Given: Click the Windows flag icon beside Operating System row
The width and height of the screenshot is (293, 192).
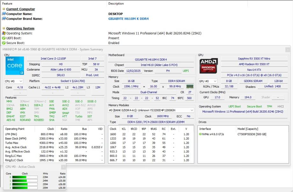Looking at the screenshot, I should (x=4, y=33).
